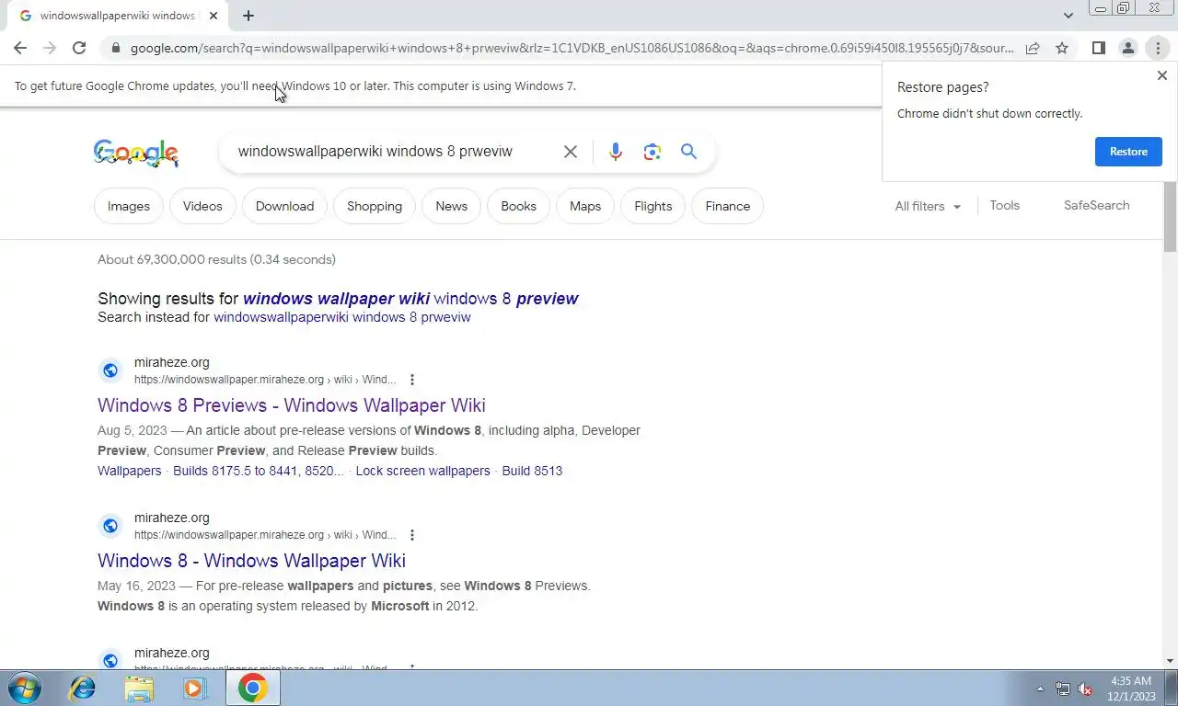The height and width of the screenshot is (706, 1178).
Task: View site information padlock icon
Action: point(114,48)
